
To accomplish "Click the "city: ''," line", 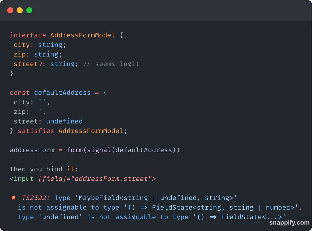I will coord(32,102).
